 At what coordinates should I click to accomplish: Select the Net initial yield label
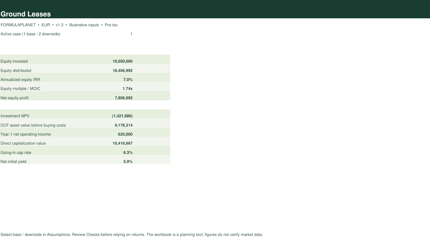tap(13, 162)
